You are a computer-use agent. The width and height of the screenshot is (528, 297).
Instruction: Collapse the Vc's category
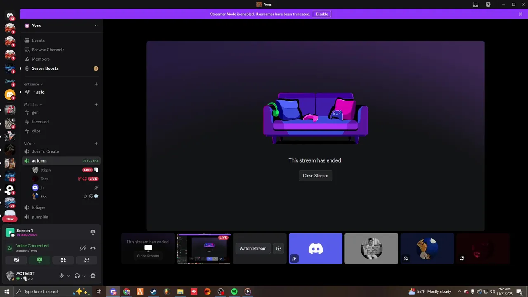(x=29, y=144)
